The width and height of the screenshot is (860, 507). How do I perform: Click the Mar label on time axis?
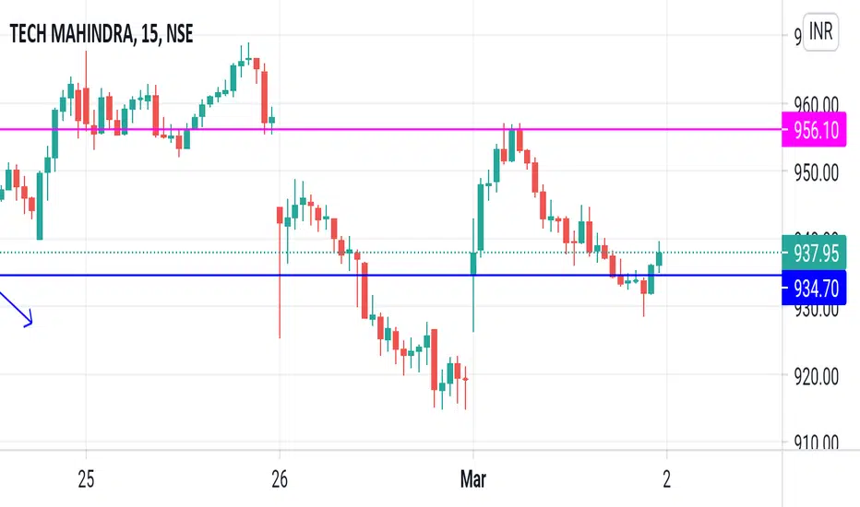pyautogui.click(x=472, y=479)
